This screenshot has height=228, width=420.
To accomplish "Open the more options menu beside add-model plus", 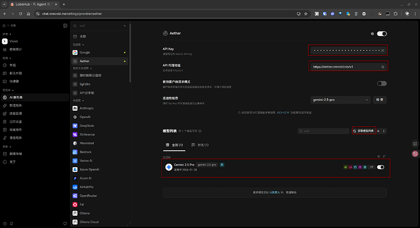I will [x=384, y=131].
